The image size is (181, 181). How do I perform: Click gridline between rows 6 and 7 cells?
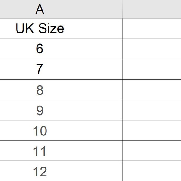40,59
